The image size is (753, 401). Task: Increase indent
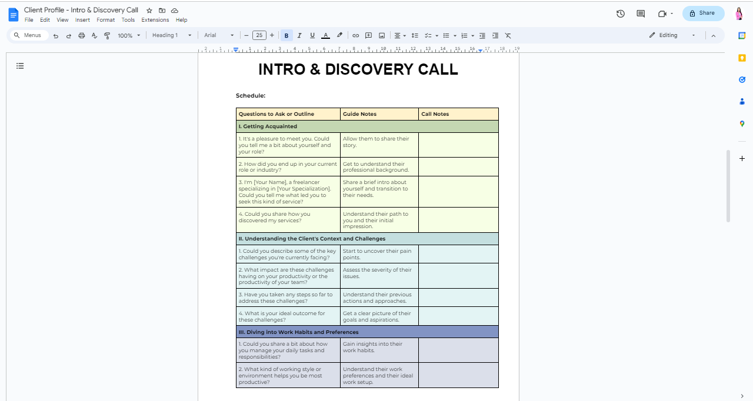(495, 35)
